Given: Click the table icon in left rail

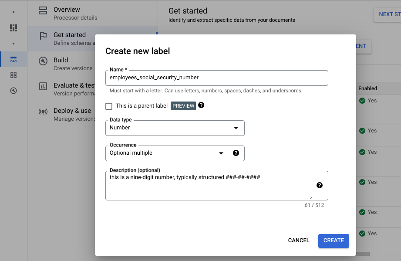Looking at the screenshot, I should [13, 59].
